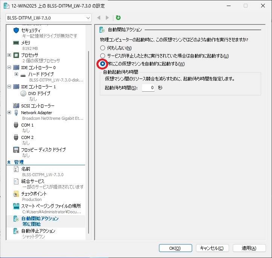Select the 統合サービス icon

(16, 181)
